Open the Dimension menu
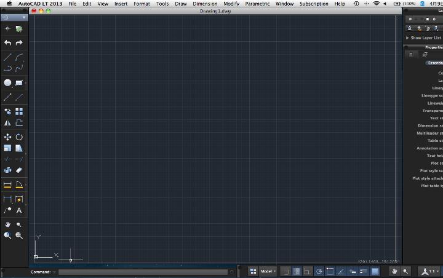The width and height of the screenshot is (443, 278). pyautogui.click(x=205, y=4)
